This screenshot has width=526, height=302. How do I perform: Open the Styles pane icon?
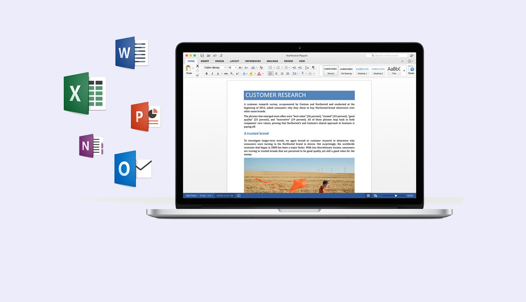tap(411, 69)
